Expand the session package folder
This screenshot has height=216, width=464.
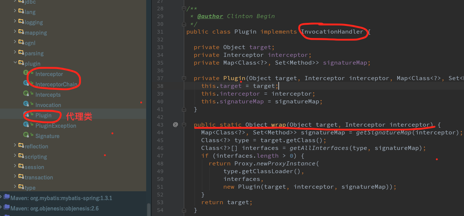15,167
